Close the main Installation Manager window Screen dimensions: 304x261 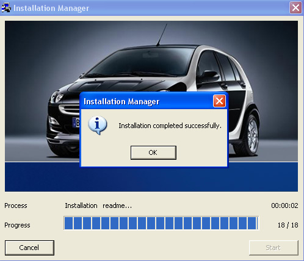[295, 8]
